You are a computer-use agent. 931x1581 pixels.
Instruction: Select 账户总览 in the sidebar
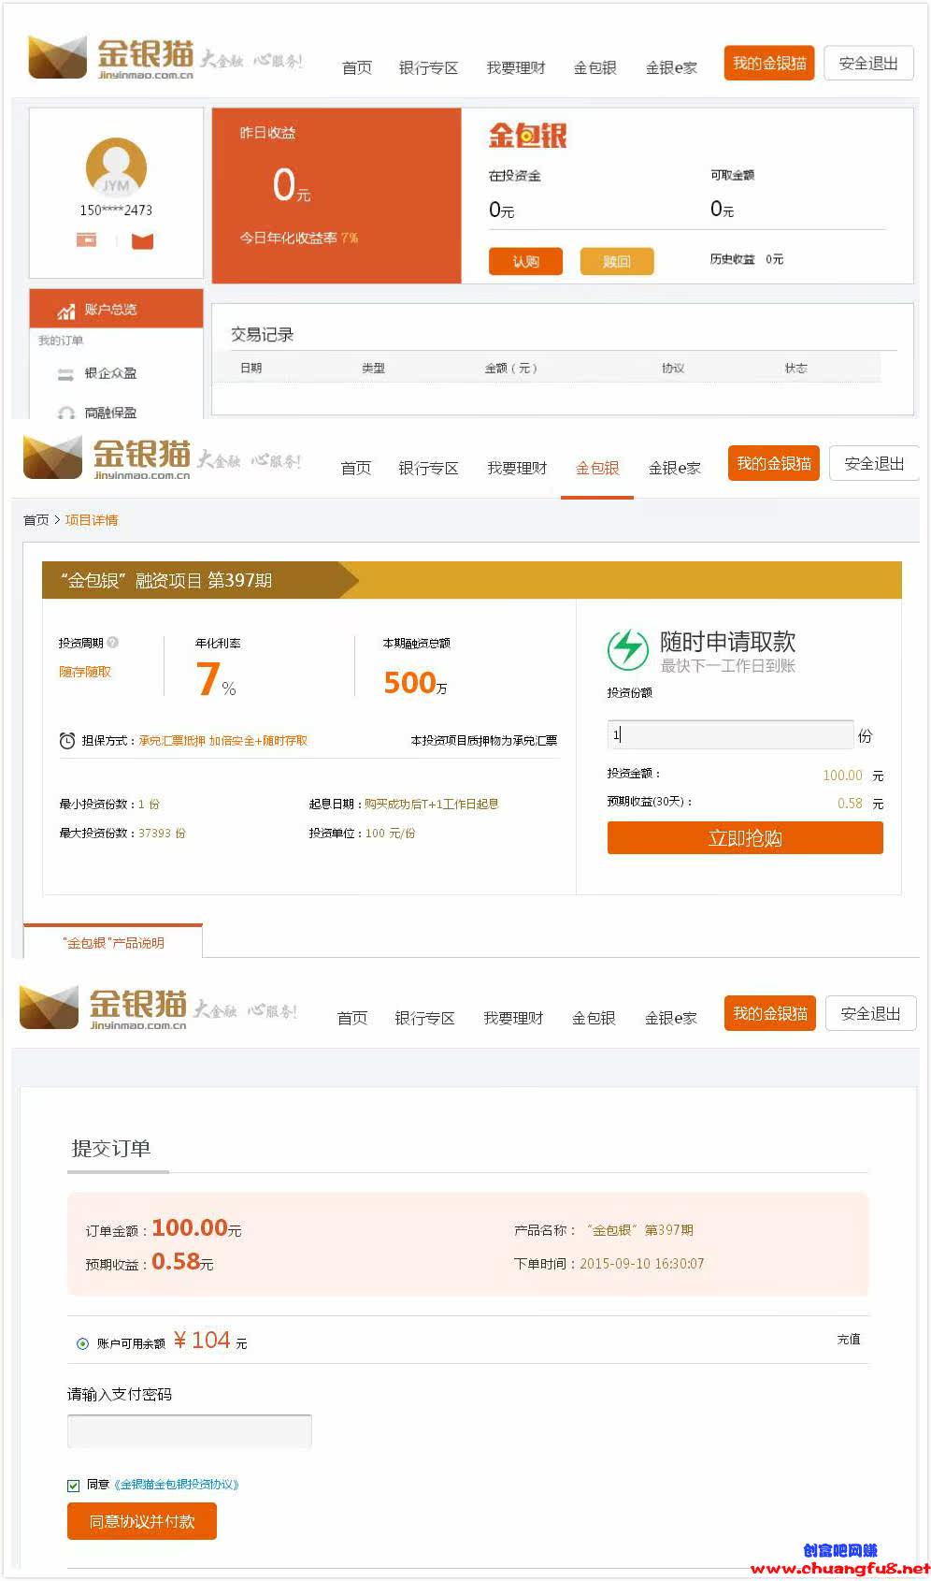[x=116, y=310]
